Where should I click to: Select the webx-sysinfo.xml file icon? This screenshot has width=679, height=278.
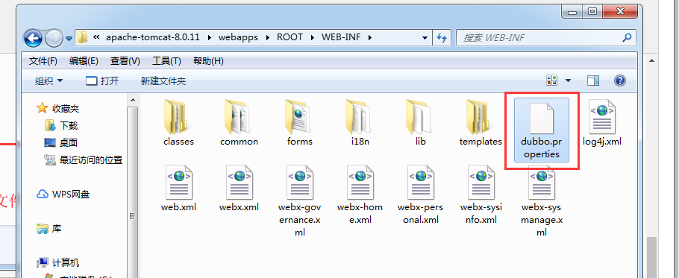coord(481,182)
